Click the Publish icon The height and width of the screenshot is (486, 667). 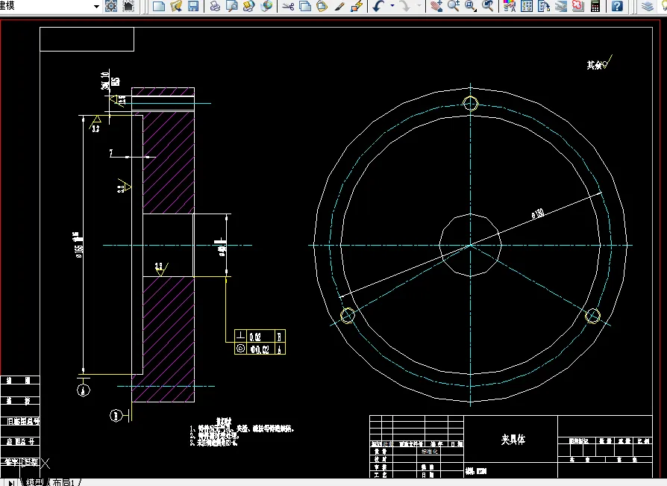click(249, 6)
